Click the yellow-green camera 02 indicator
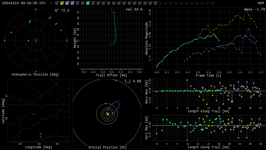 62,3
